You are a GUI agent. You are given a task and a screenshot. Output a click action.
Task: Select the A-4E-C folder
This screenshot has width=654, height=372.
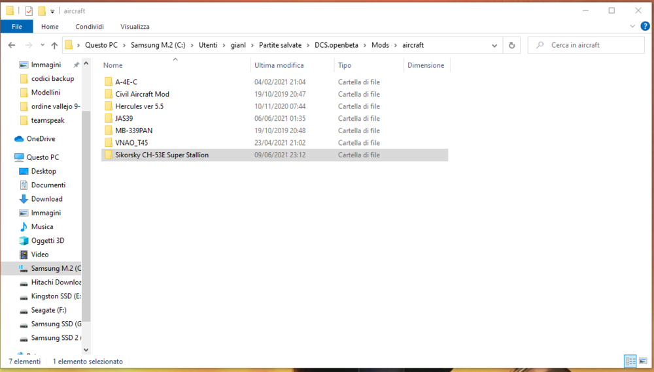(275, 82)
